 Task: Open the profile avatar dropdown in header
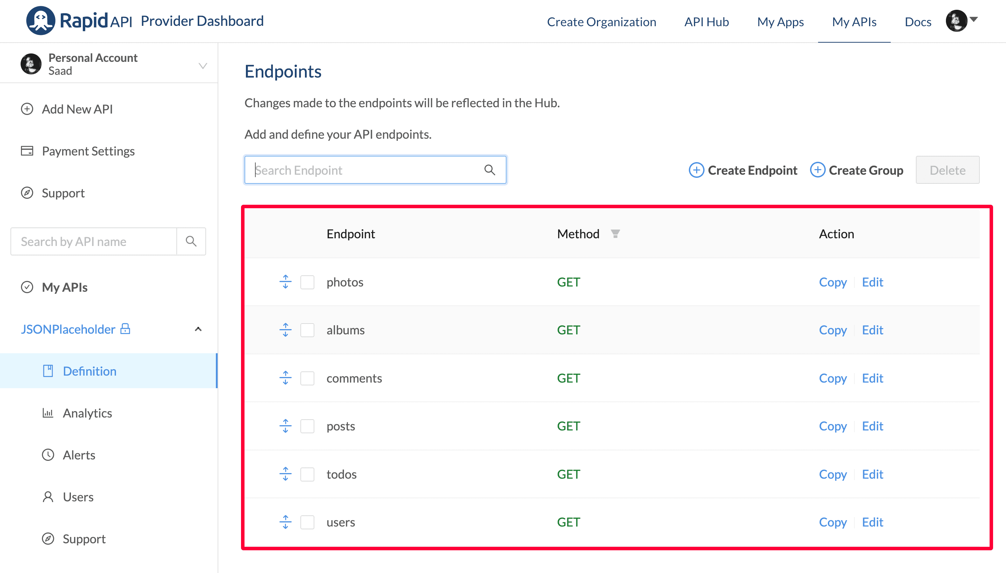962,21
